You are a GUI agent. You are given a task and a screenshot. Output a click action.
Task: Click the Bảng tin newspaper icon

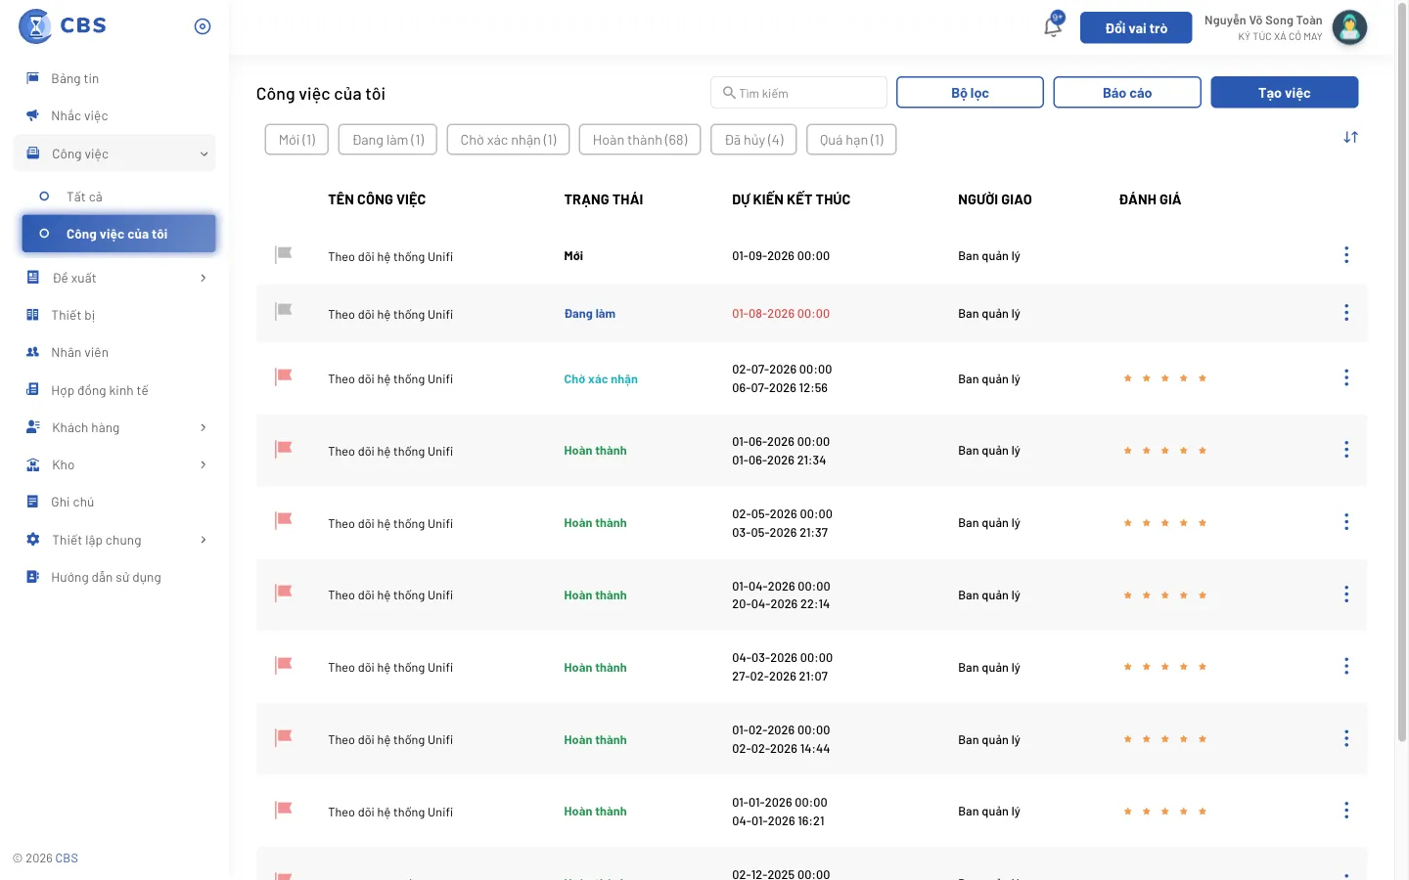pos(32,78)
